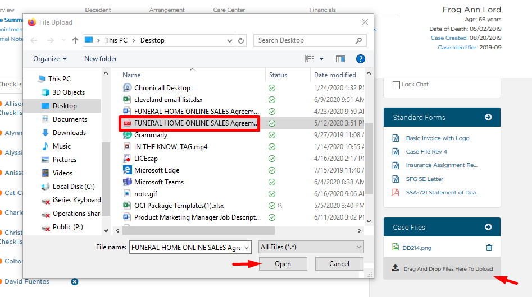Sort files by Status column
This screenshot has height=297, width=532.
(278, 75)
